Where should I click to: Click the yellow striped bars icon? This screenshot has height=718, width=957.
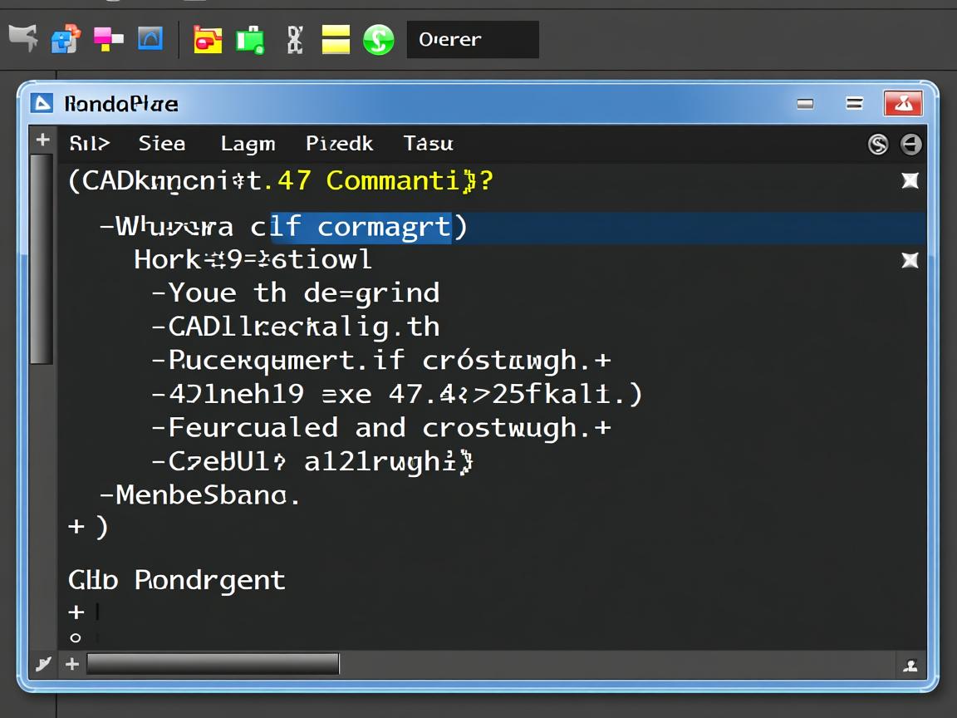click(x=336, y=39)
